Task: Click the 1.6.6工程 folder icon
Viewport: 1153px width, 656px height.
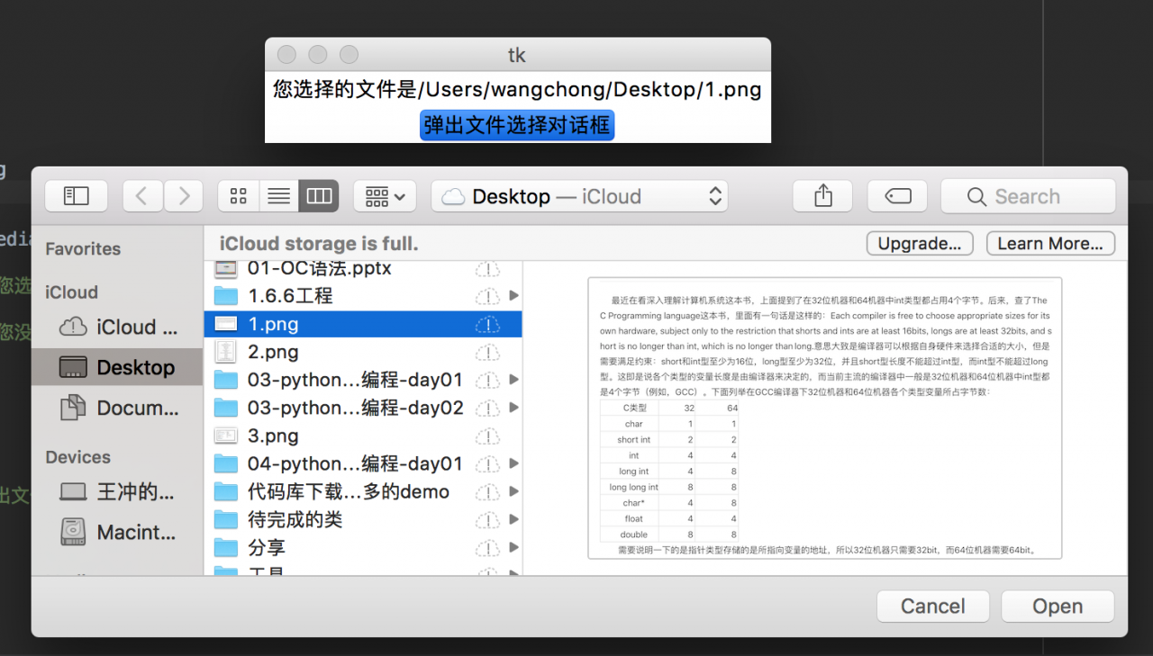Action: [x=225, y=295]
